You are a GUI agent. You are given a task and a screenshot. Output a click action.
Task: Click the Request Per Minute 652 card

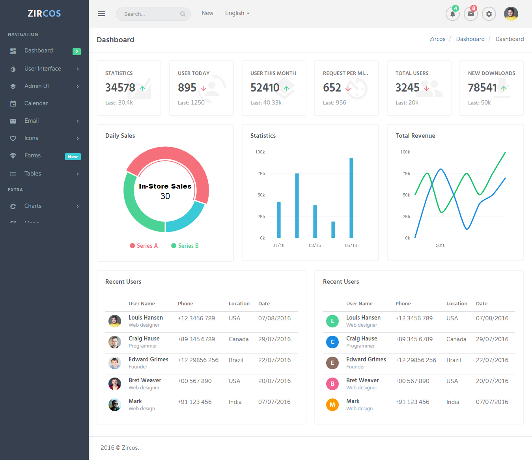pos(347,88)
